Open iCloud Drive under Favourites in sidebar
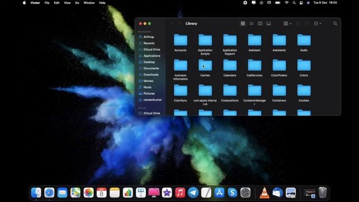Viewport: 359px width, 202px height. click(x=150, y=49)
